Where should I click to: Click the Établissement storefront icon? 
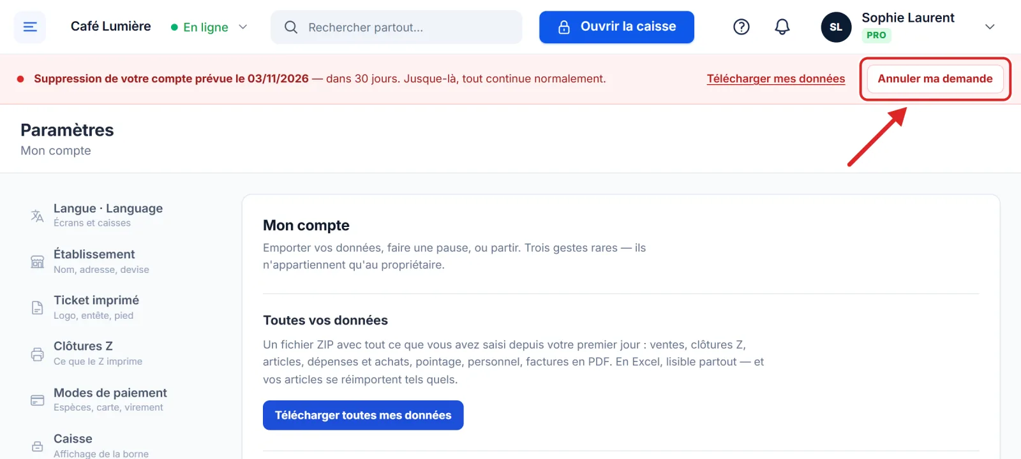pos(38,262)
